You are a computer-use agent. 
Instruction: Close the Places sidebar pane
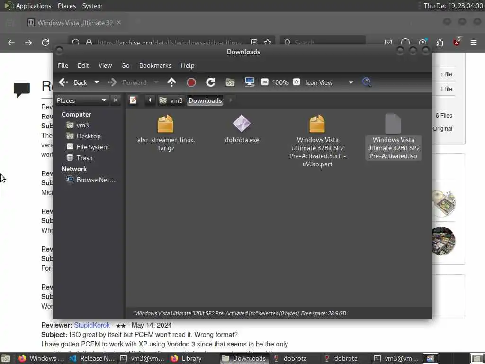coord(116,100)
